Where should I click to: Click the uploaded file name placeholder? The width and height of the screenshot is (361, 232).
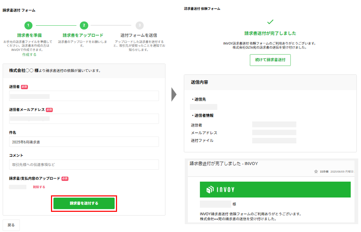(x=18, y=187)
